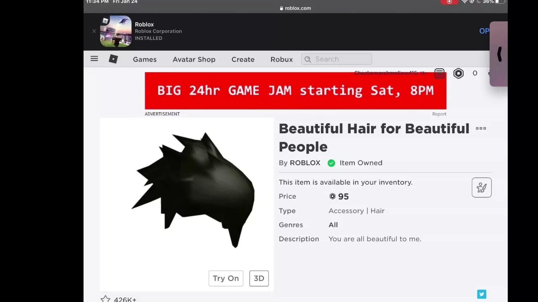The width and height of the screenshot is (538, 302).
Task: Click the magnifier icon in the search box
Action: point(308,59)
